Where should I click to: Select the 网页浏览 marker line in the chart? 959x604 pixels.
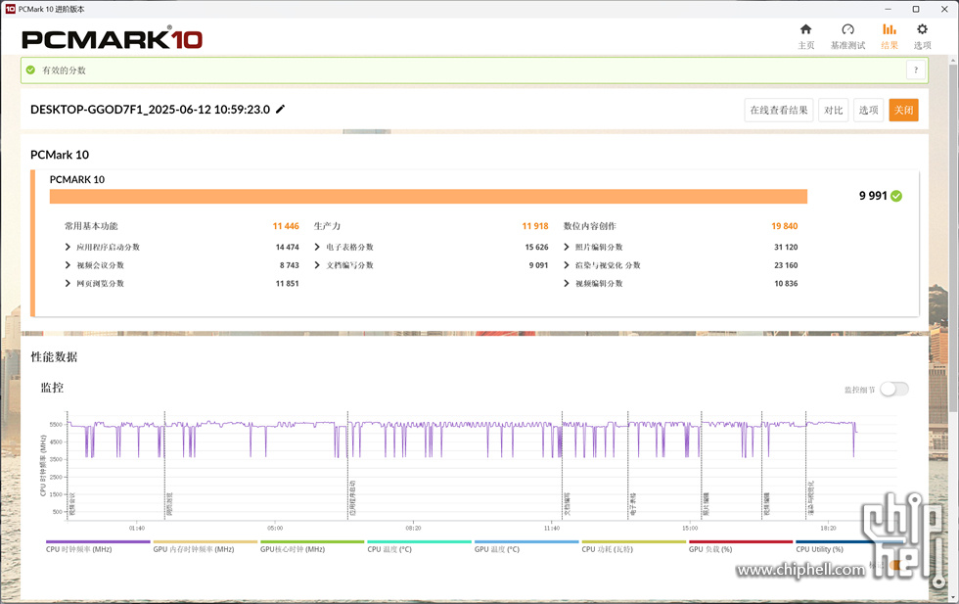[164, 465]
